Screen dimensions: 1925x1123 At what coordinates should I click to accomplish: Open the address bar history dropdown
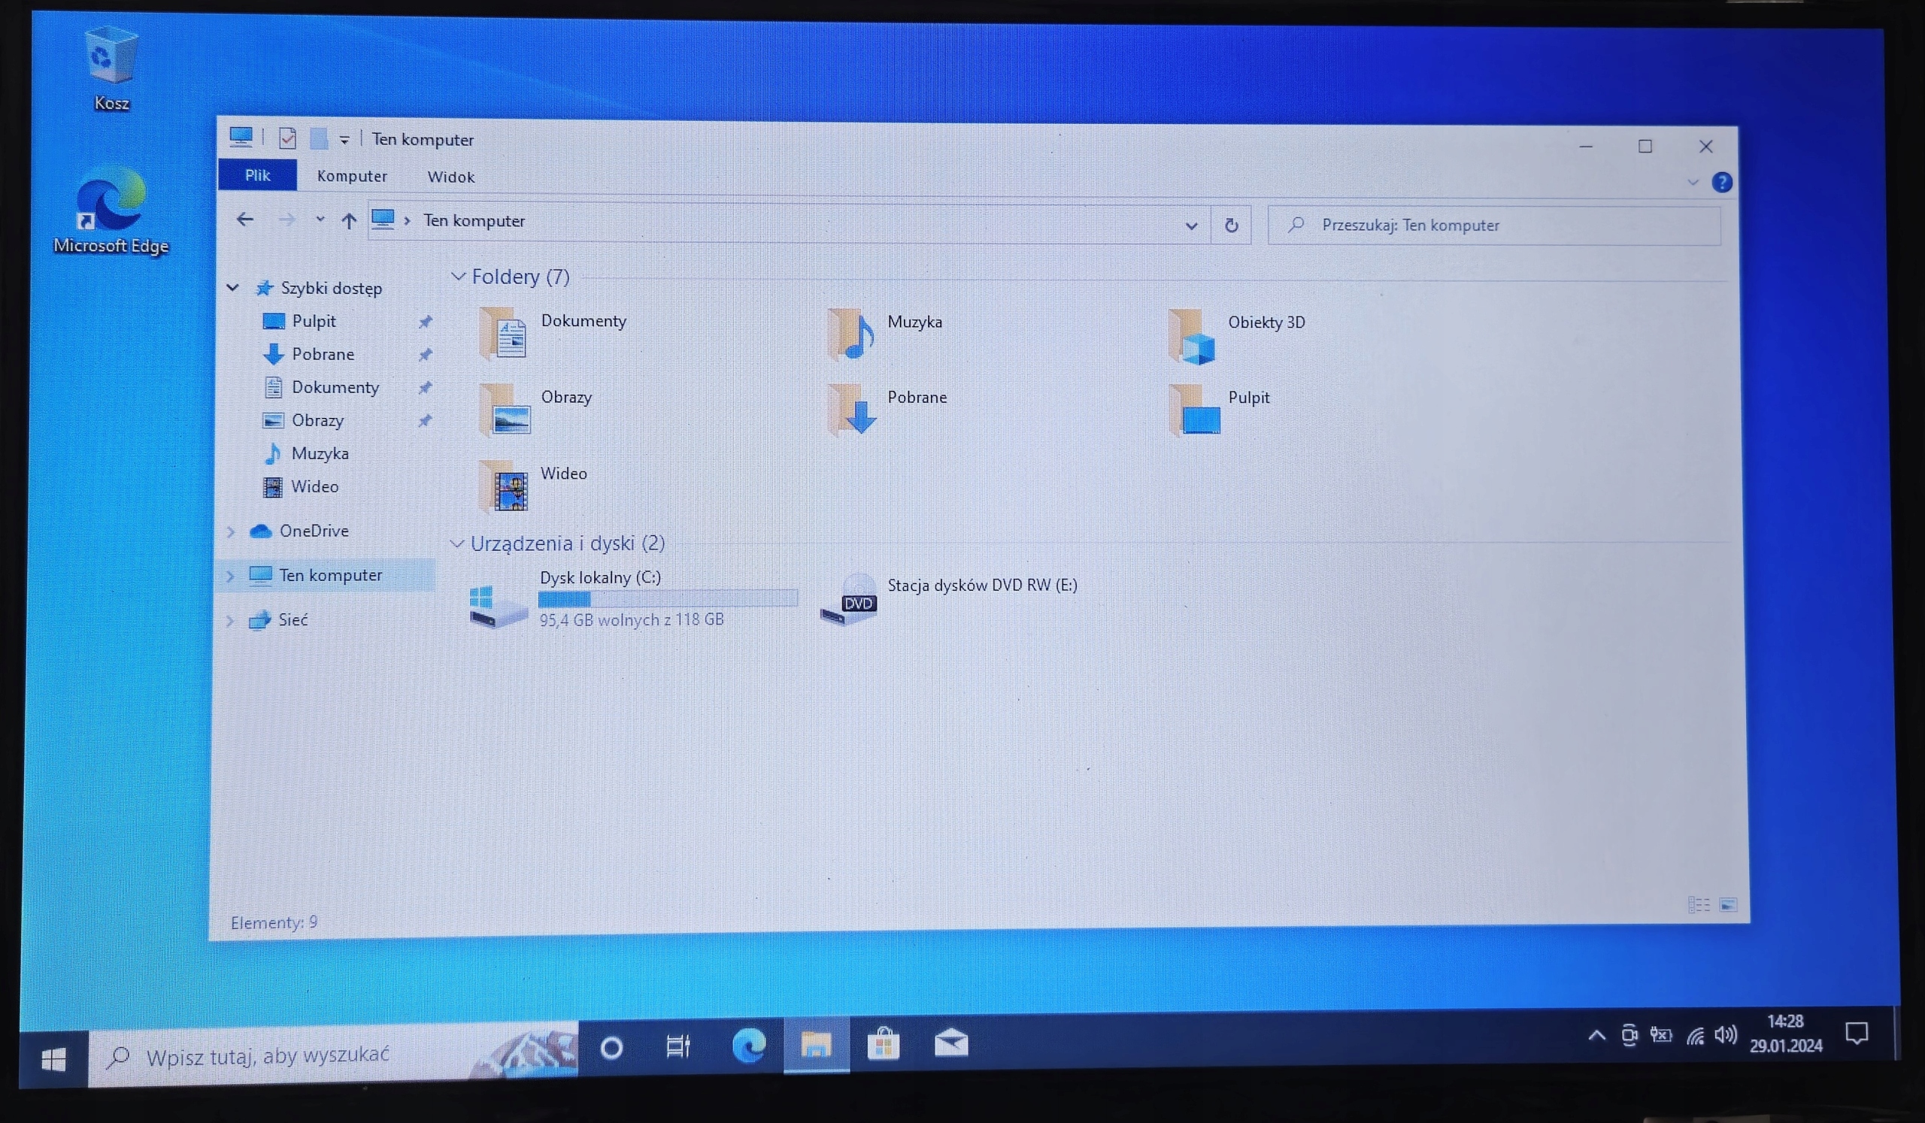click(1190, 226)
